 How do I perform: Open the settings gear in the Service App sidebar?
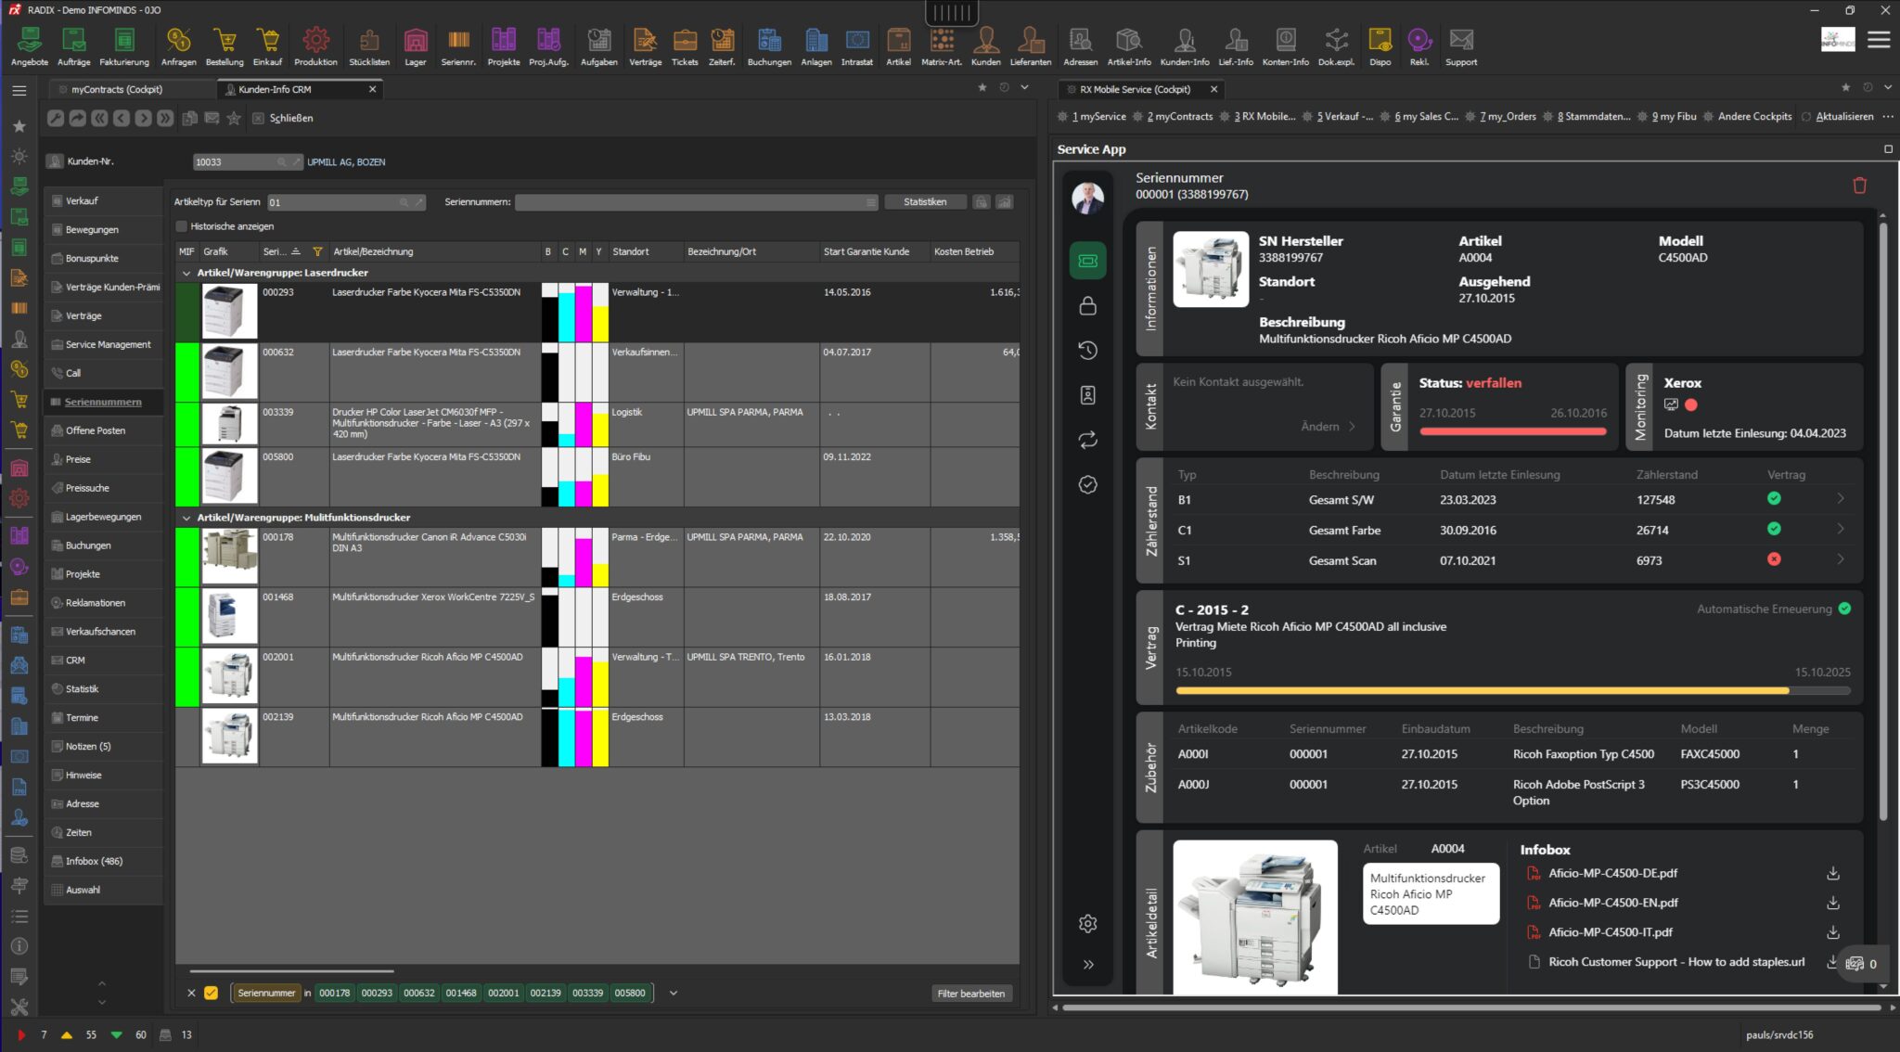1087,923
